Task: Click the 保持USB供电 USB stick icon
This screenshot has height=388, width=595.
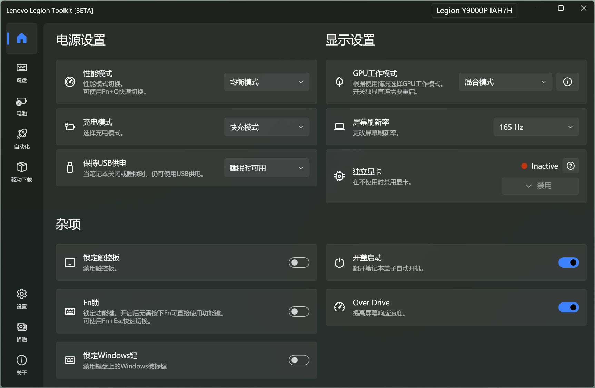Action: (70, 168)
